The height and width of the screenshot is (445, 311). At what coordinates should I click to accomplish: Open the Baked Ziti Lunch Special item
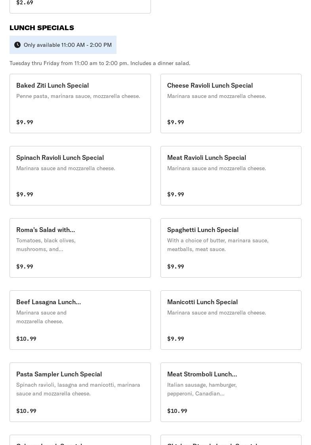[x=80, y=104]
